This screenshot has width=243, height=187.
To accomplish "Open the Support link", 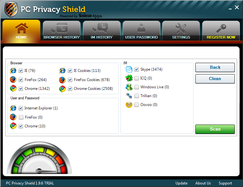I will click(x=225, y=183).
